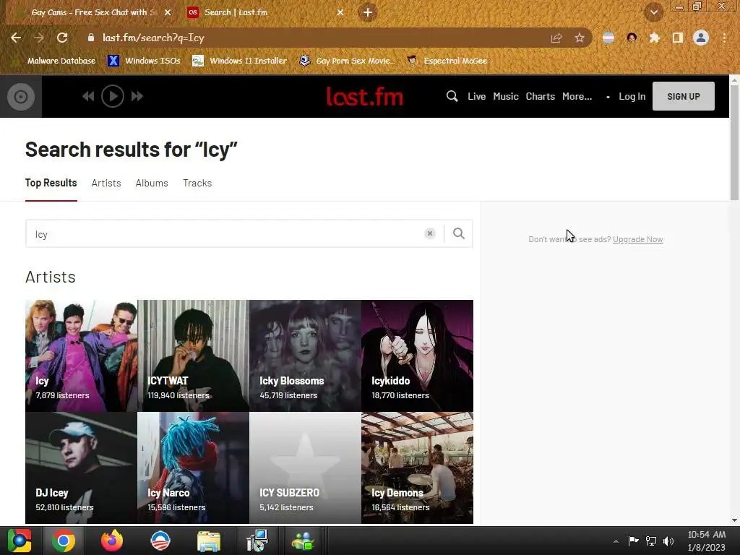Image resolution: width=740 pixels, height=555 pixels.
Task: Share this page icon
Action: 556,38
